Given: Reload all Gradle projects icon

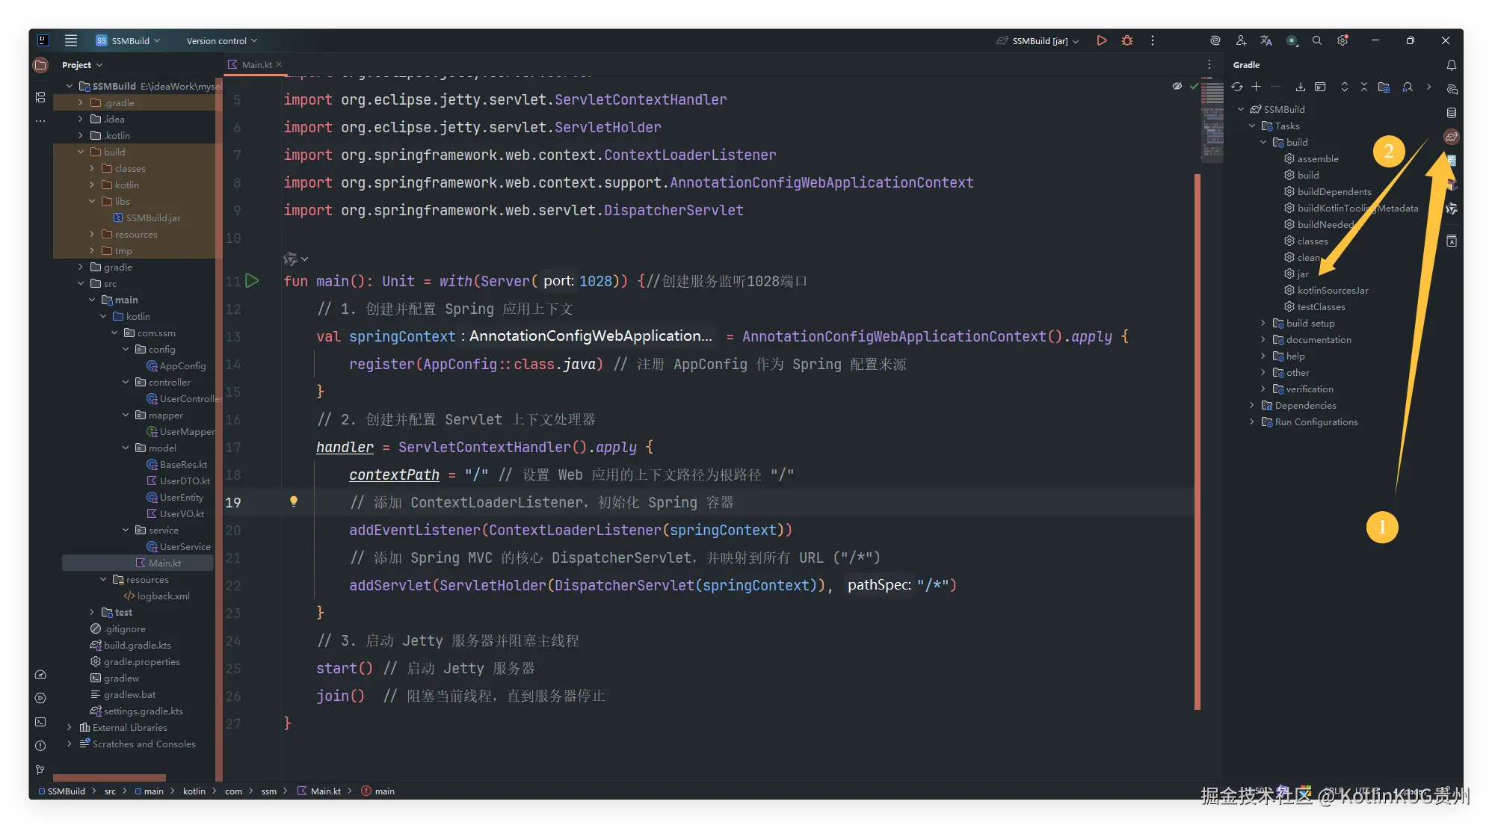Looking at the screenshot, I should 1237,87.
